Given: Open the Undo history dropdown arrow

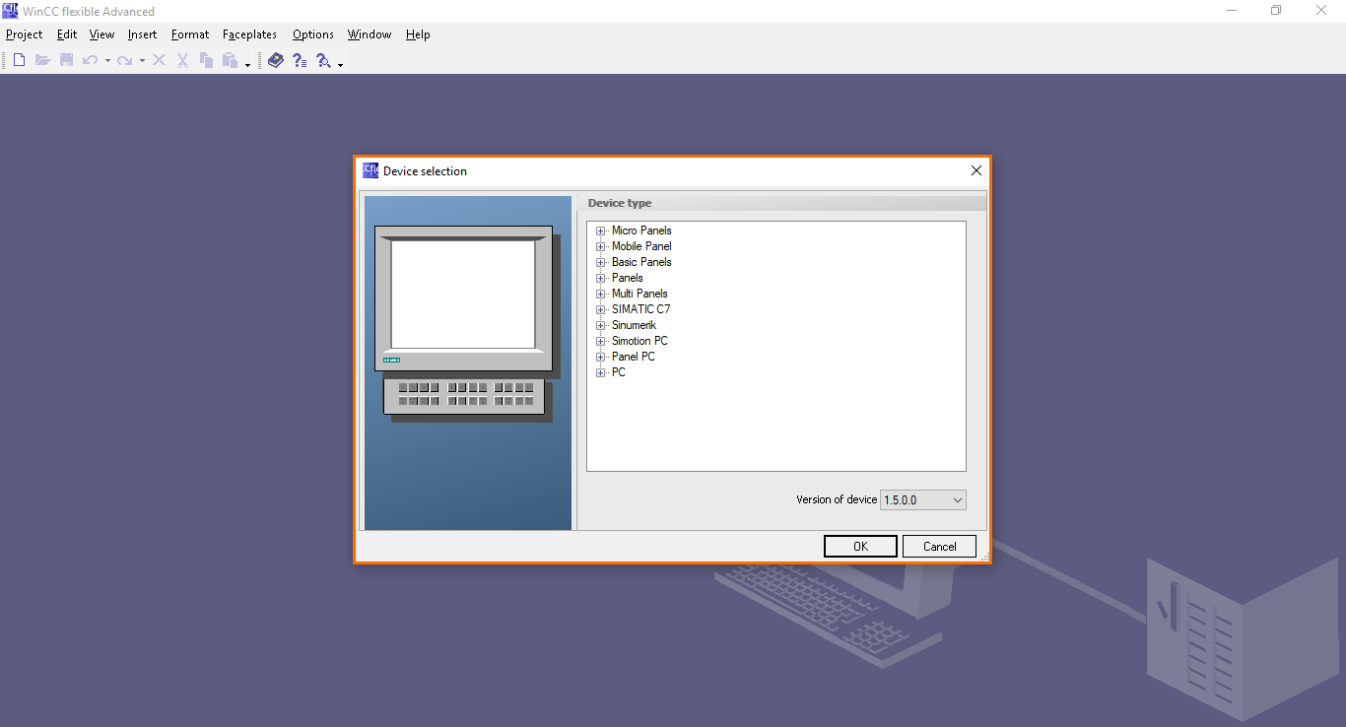Looking at the screenshot, I should (x=107, y=61).
